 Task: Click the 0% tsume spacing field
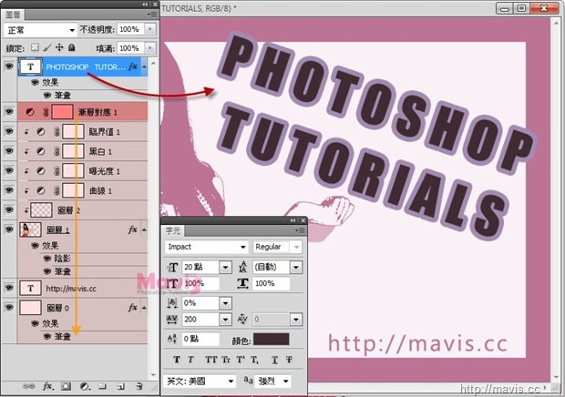point(200,303)
